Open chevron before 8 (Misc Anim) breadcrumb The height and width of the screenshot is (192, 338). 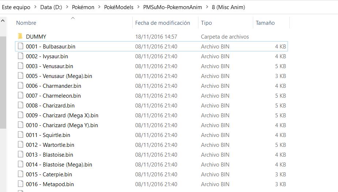coord(207,7)
